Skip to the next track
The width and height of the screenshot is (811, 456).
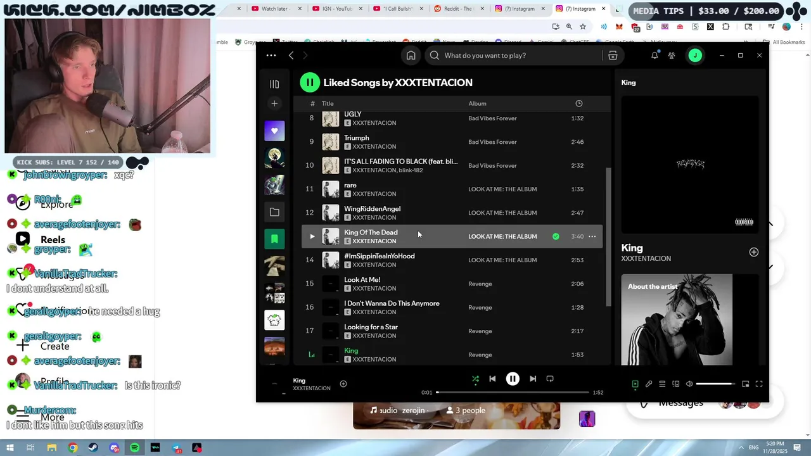[x=533, y=379]
